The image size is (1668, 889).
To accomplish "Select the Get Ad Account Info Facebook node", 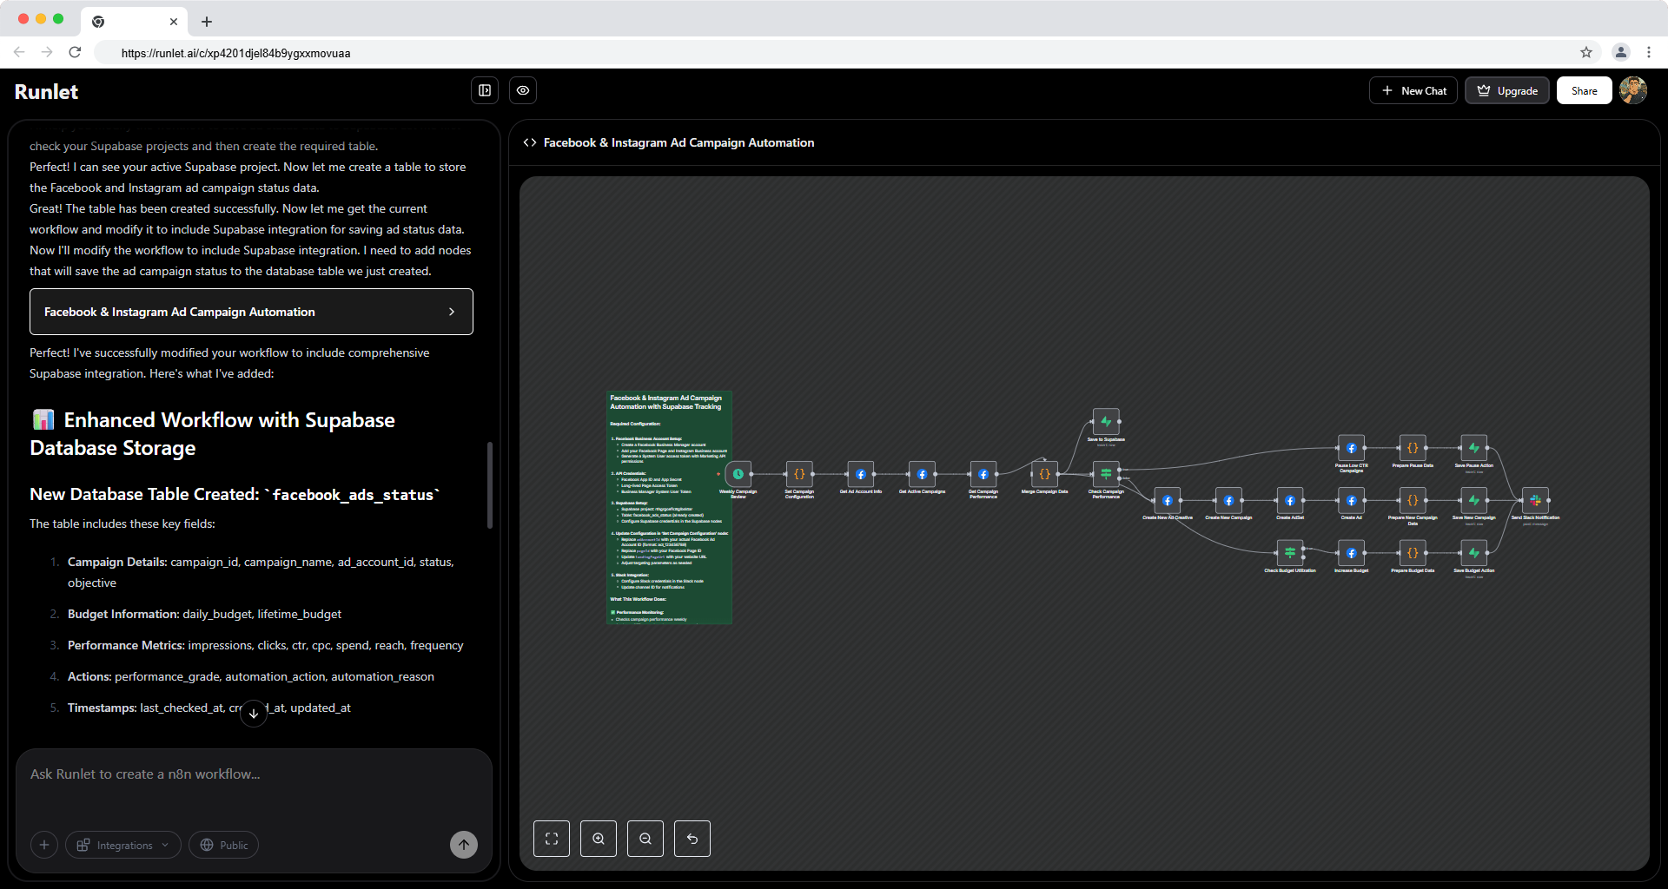I will click(x=860, y=474).
